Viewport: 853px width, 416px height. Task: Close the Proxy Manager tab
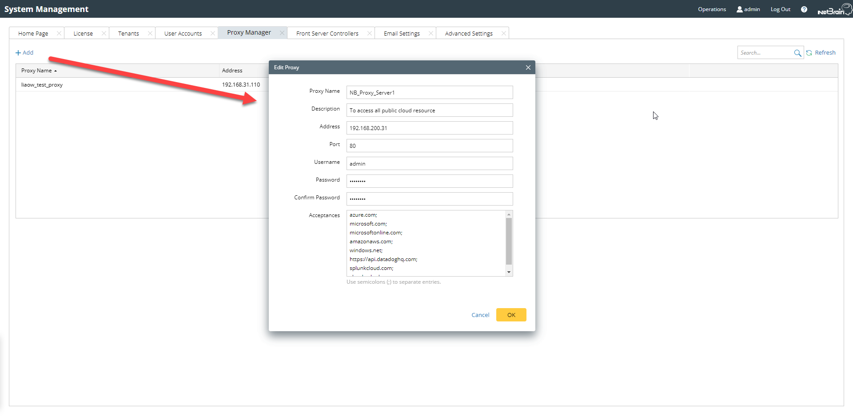click(x=282, y=32)
